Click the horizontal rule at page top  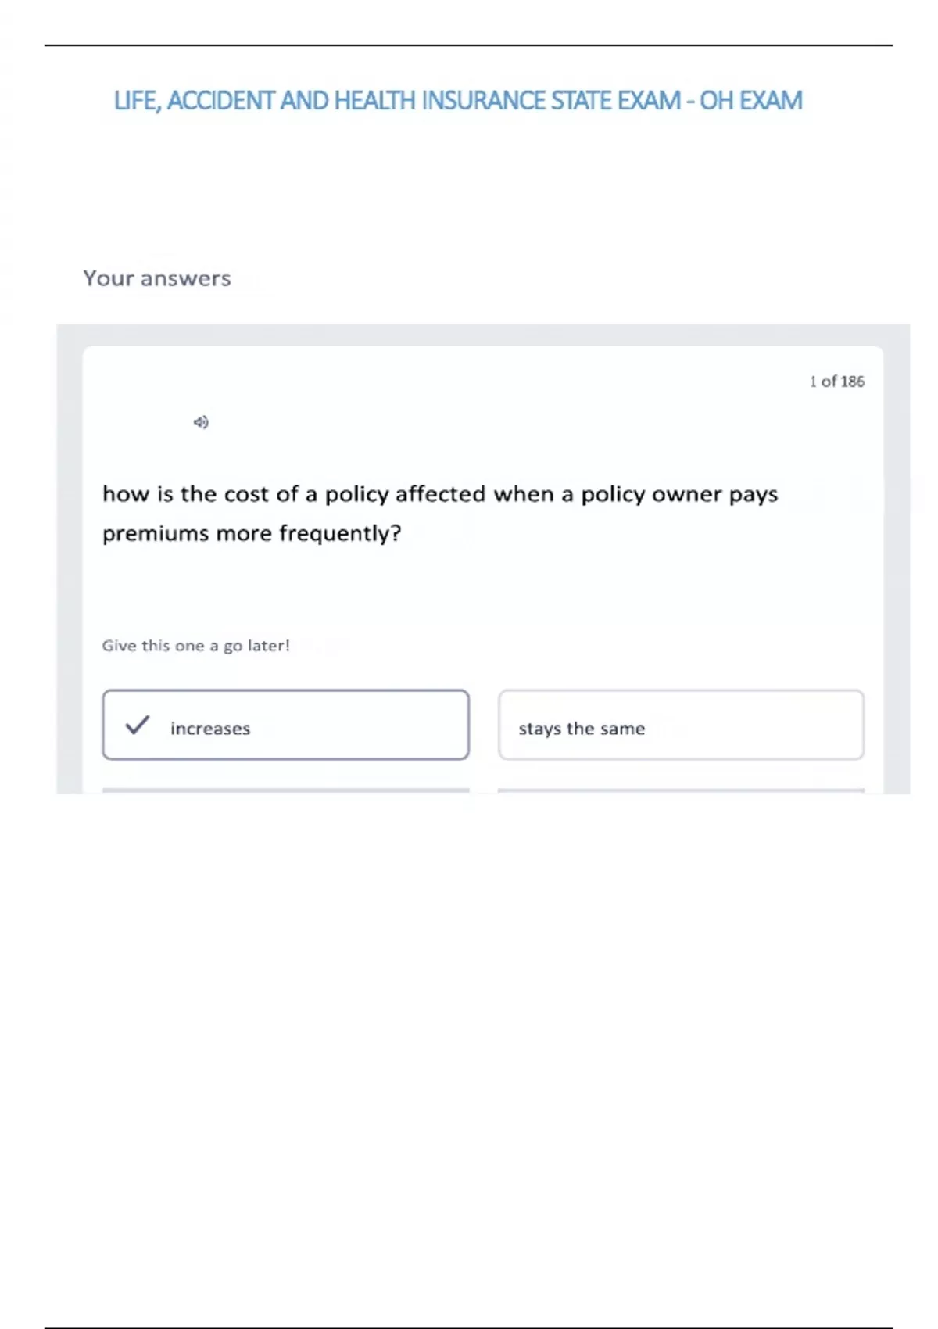468,45
